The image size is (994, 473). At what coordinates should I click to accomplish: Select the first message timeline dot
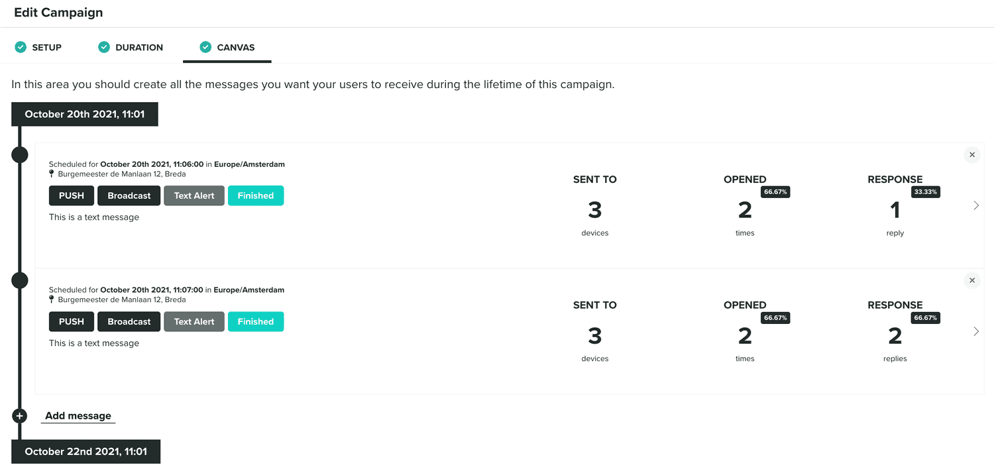[20, 155]
